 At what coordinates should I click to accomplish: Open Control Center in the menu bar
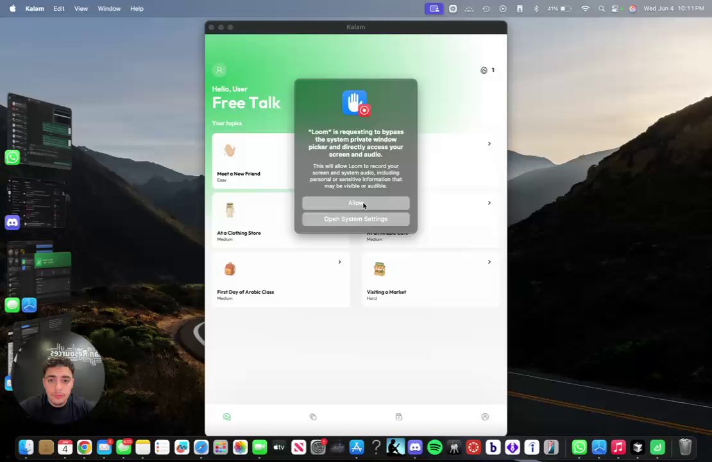coord(615,8)
